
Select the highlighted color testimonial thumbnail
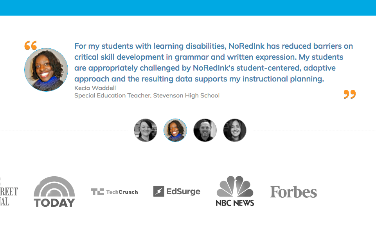pyautogui.click(x=175, y=130)
